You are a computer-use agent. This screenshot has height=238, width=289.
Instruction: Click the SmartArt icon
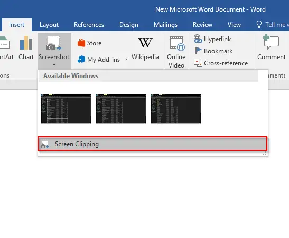pos(5,43)
